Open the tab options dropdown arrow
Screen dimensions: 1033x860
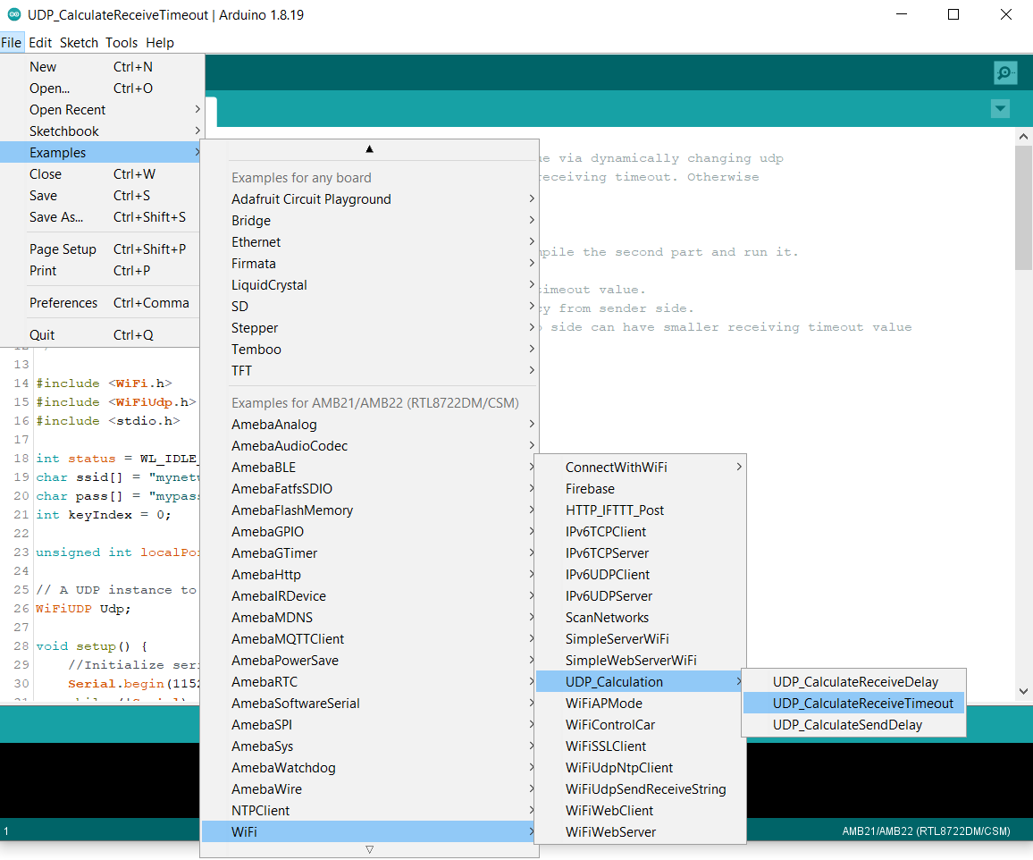tap(1000, 109)
